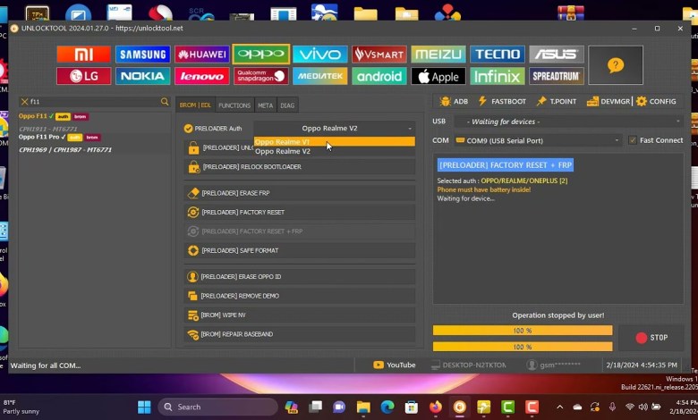The width and height of the screenshot is (698, 420).
Task: Open the question mark help tile
Action: [x=616, y=65]
